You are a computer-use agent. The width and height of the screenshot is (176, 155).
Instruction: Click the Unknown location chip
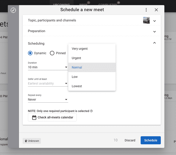32,141
